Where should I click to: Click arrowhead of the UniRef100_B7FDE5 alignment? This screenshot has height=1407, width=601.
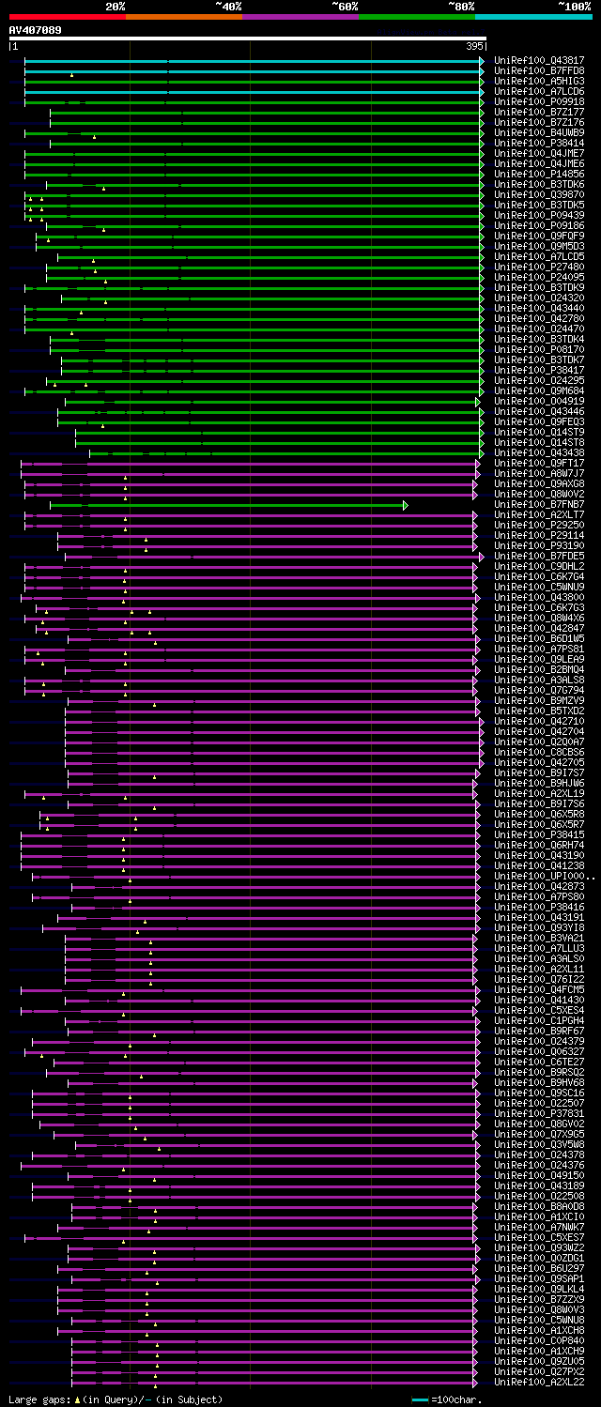coord(482,557)
